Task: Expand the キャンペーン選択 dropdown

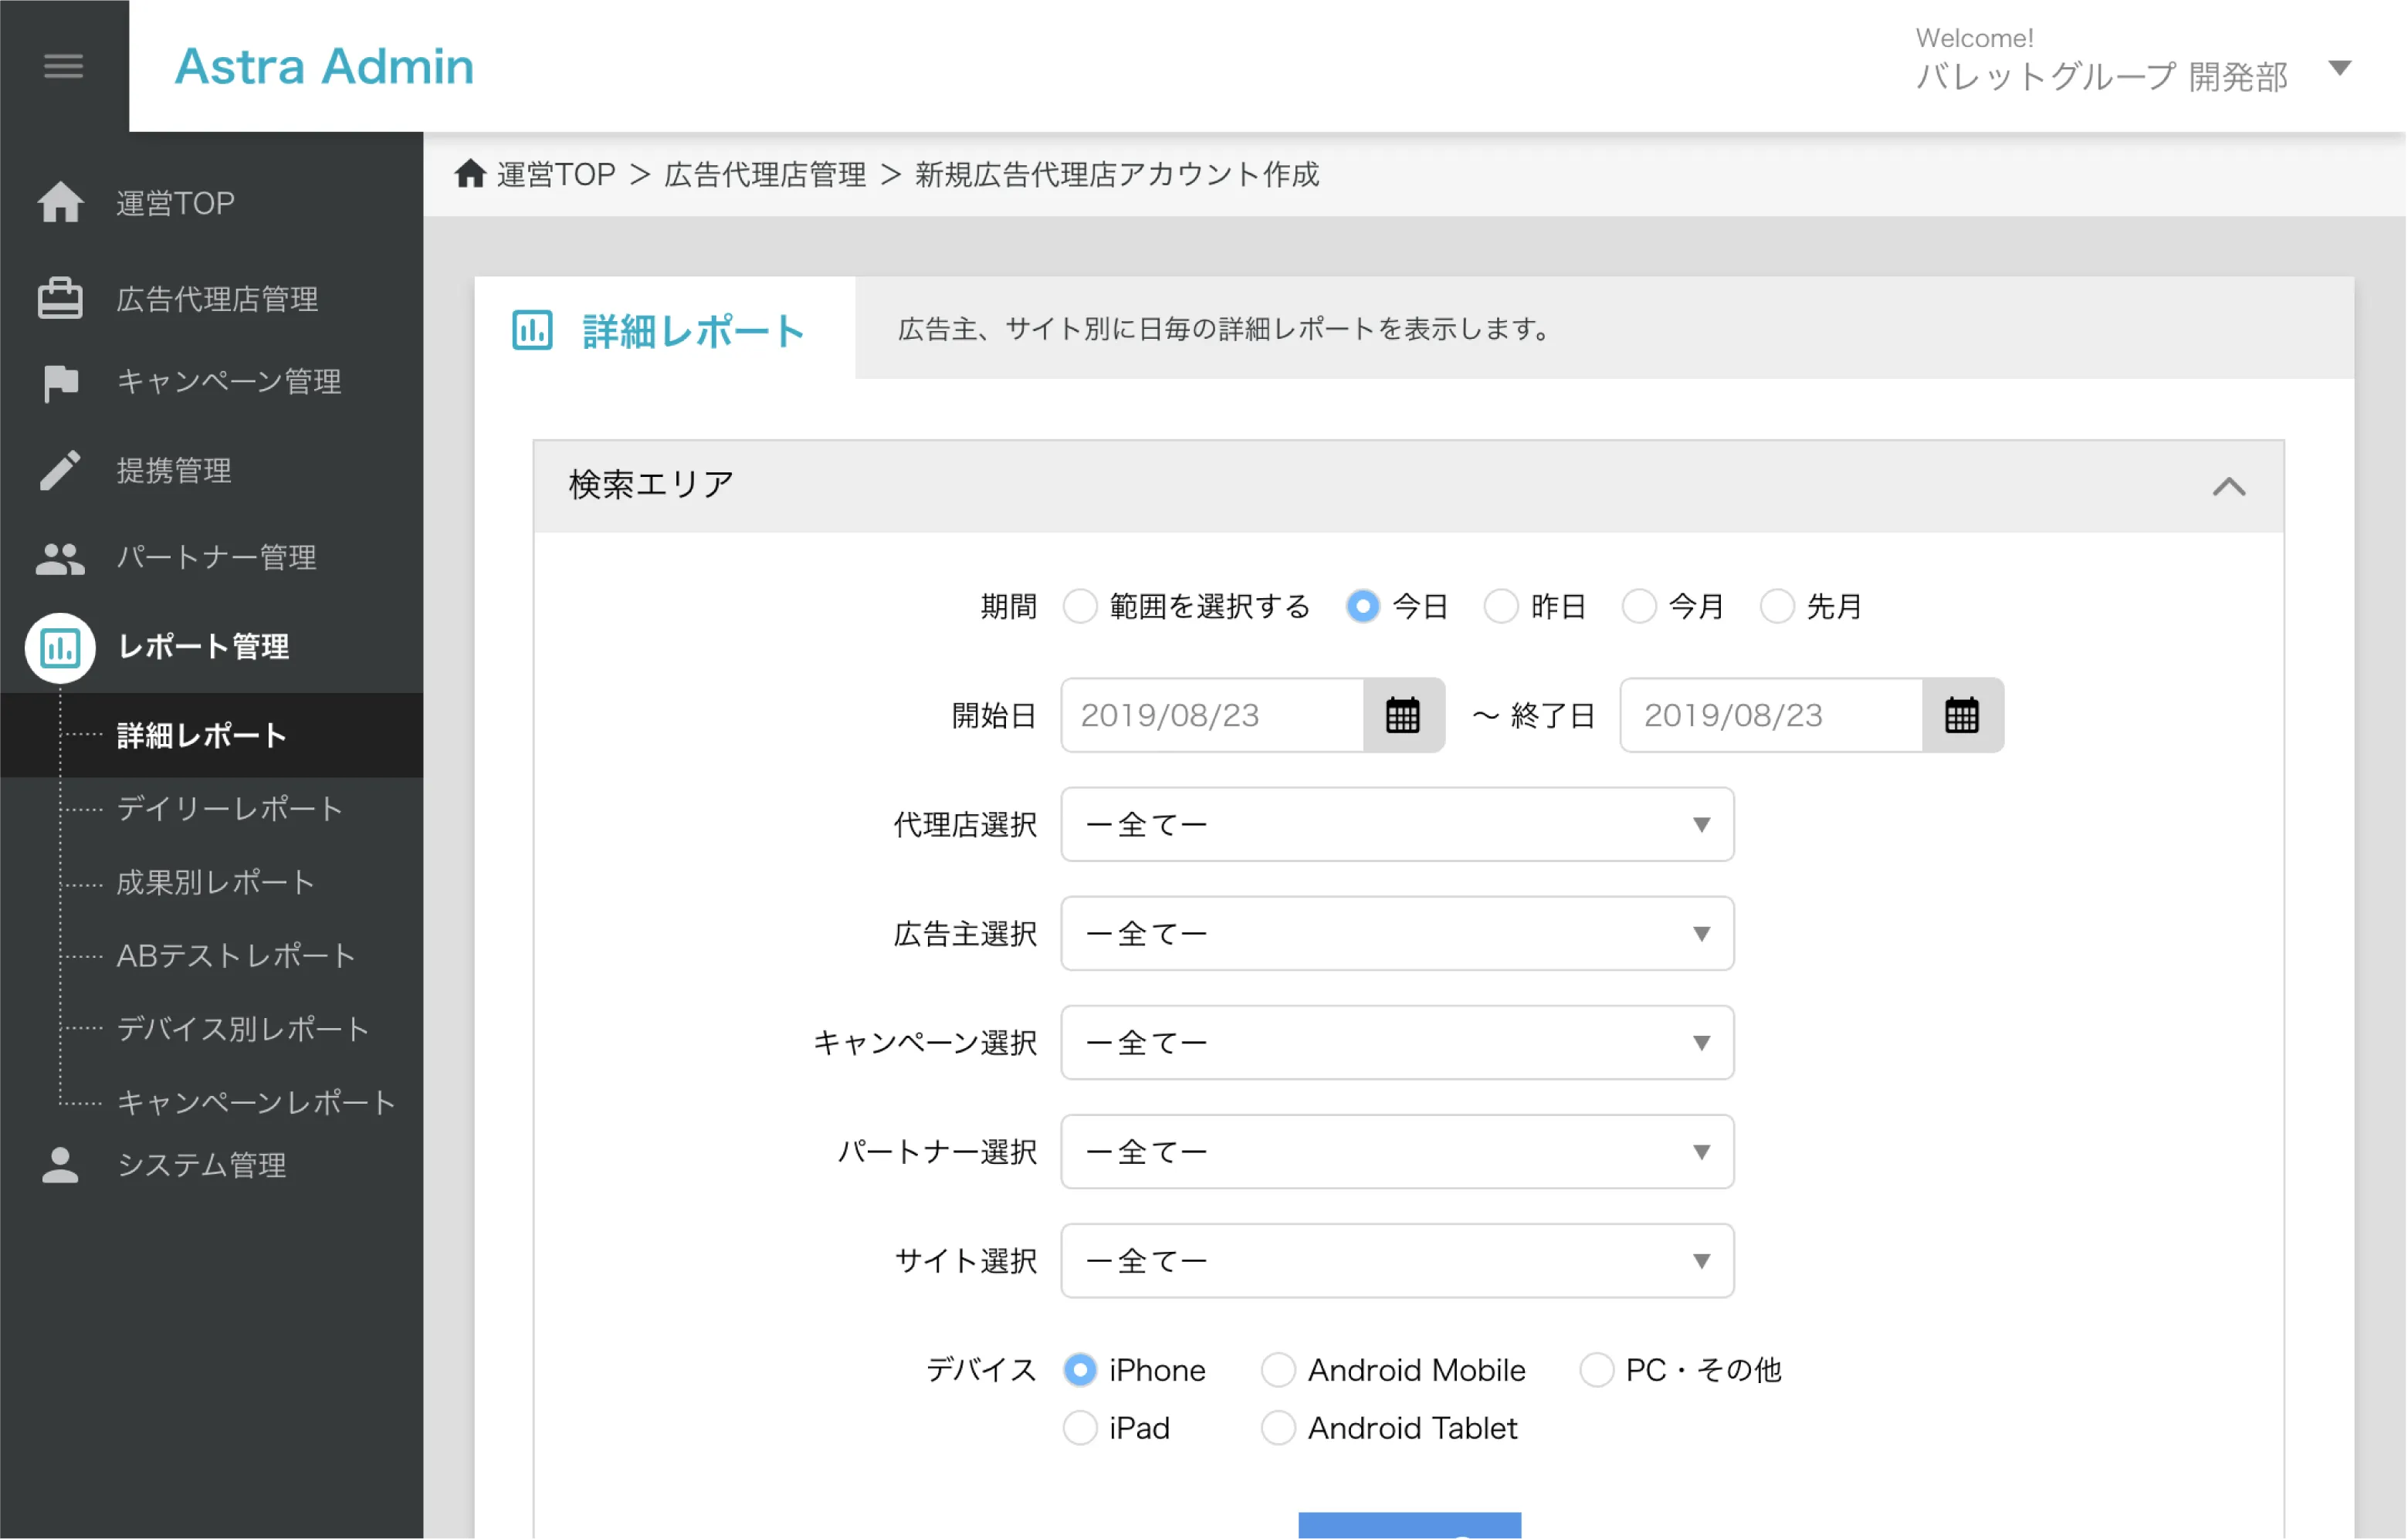Action: 1701,1044
